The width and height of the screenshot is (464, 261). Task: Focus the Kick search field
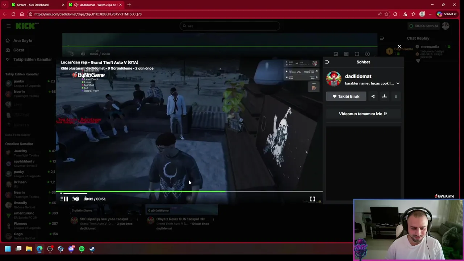[230, 26]
